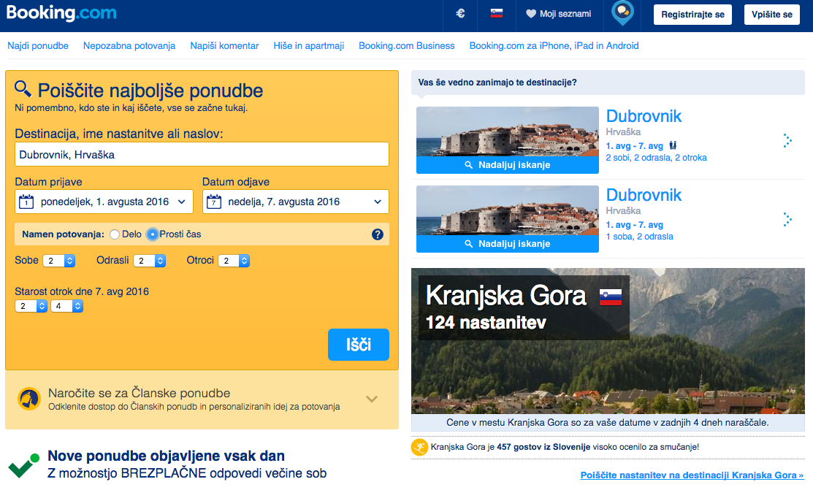Image resolution: width=813 pixels, height=490 pixels.
Task: Open the child age dropdown showing 4
Action: coord(66,305)
